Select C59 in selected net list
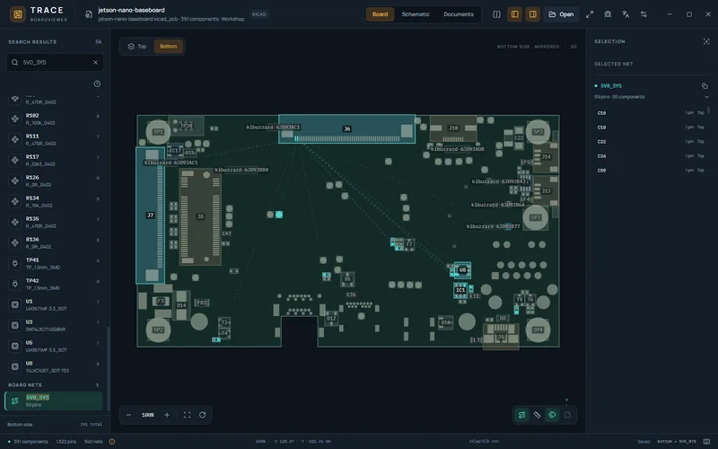The image size is (718, 449). (650, 170)
